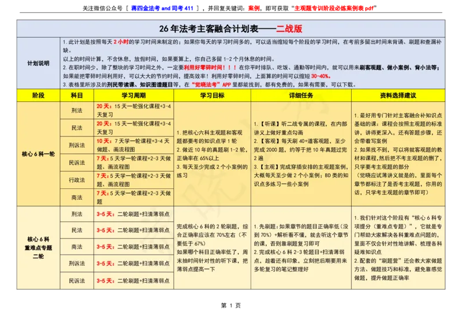
Task: Click bold text 刑民带读课、知识图谱题目
Action: (140, 84)
